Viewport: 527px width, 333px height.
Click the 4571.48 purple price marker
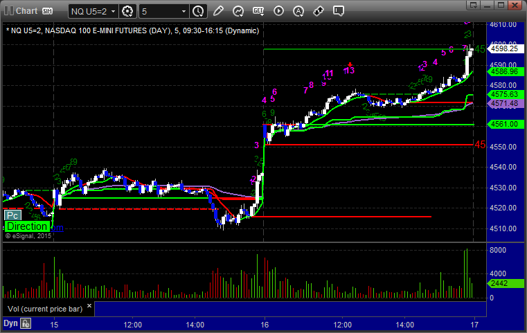click(x=505, y=103)
